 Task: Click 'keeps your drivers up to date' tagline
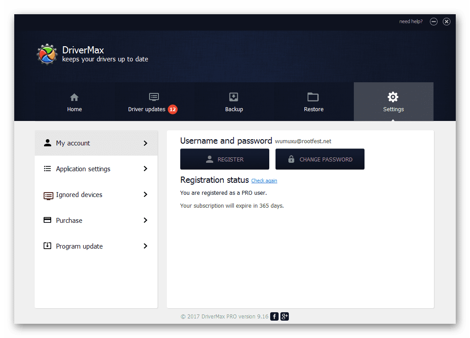[x=105, y=59]
